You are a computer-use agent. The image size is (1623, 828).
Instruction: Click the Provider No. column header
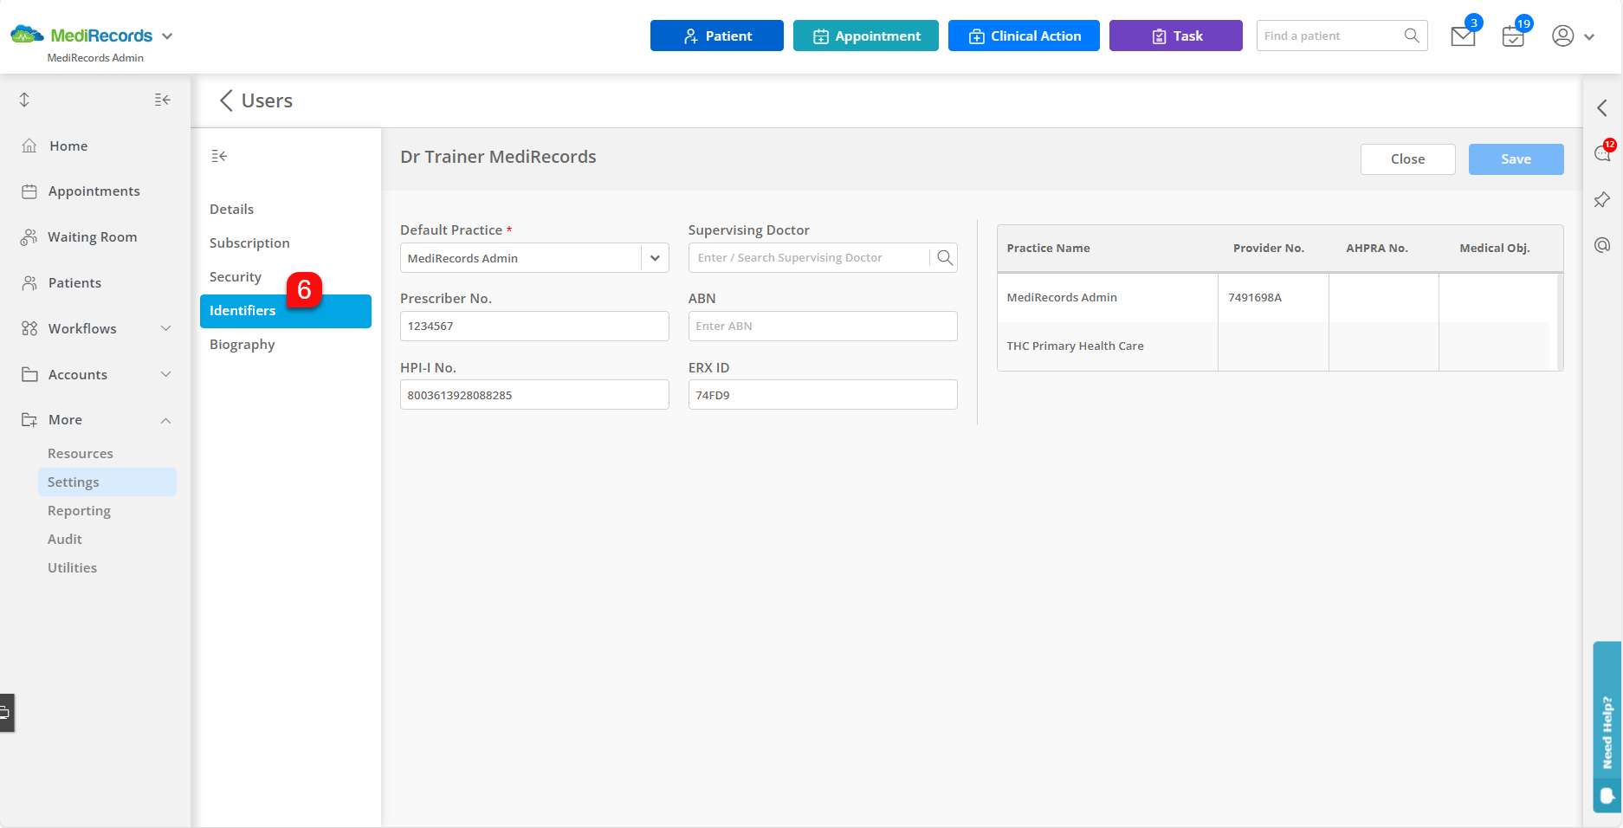(1268, 249)
